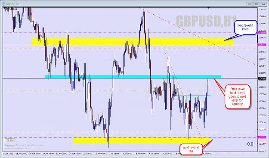
Task: Click the chart window icon in the title bar
Action: [3, 4]
